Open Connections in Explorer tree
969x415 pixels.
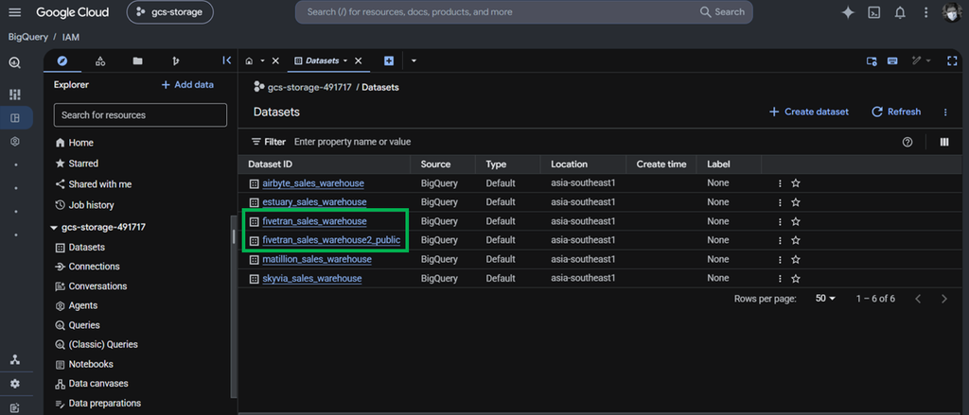click(x=88, y=267)
